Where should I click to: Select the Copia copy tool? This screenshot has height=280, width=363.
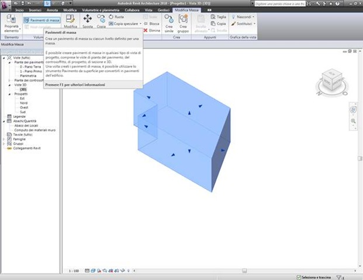(101, 19)
